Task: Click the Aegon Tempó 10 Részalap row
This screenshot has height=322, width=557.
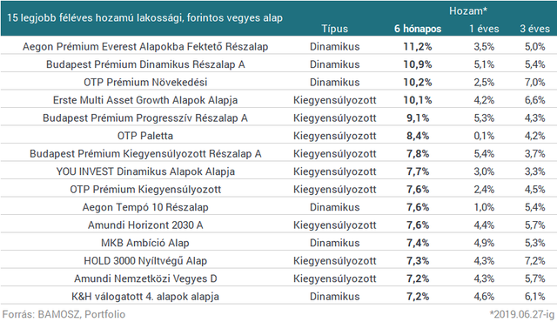Action: (278, 207)
